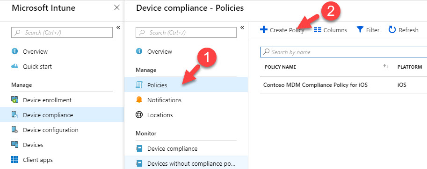Open Devices without compliance policy
427x169 pixels.
coord(186,163)
